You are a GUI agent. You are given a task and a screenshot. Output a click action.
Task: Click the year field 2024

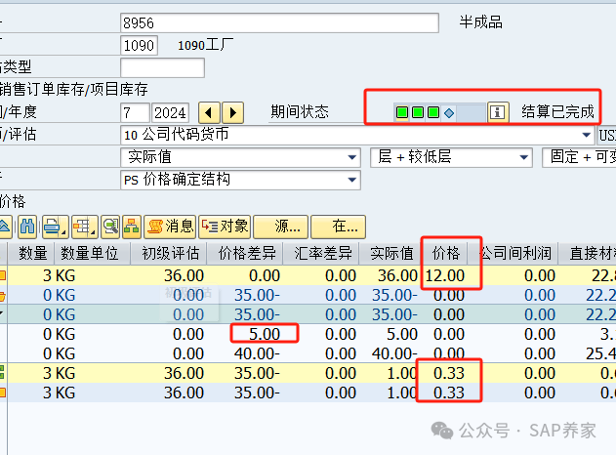[170, 113]
